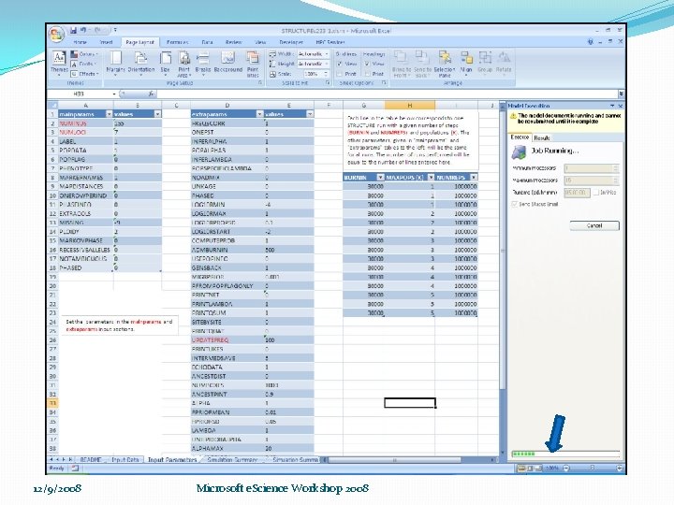Open the Margins menu
Image resolution: width=674 pixels, height=505 pixels.
[116, 63]
